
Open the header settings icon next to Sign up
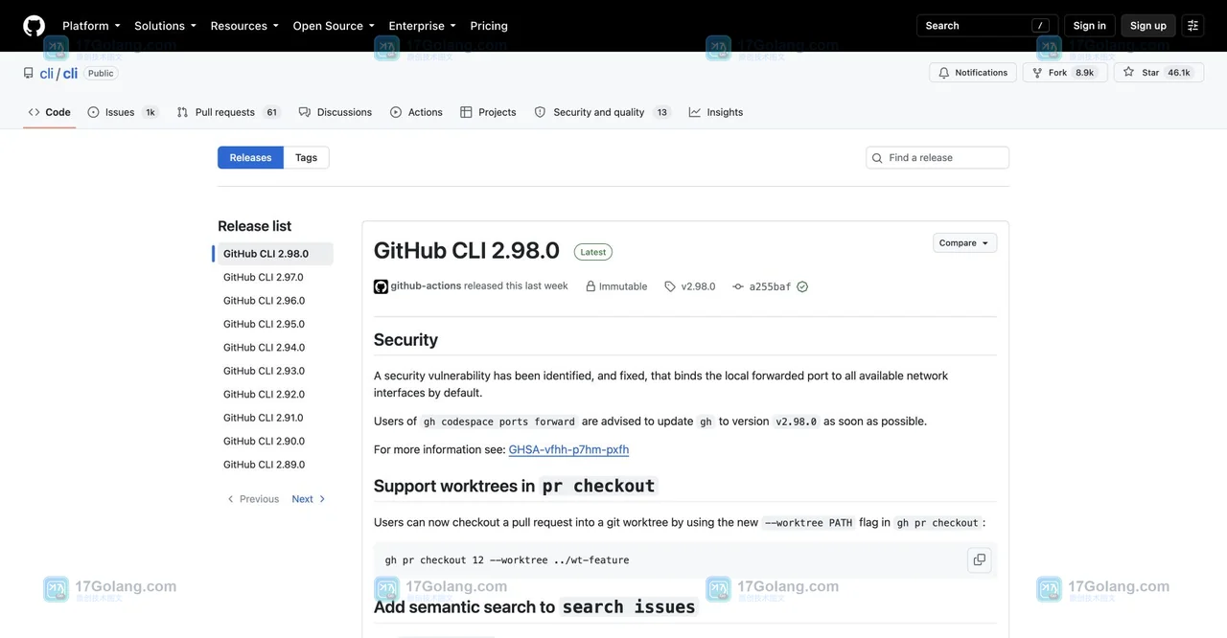[x=1193, y=26]
